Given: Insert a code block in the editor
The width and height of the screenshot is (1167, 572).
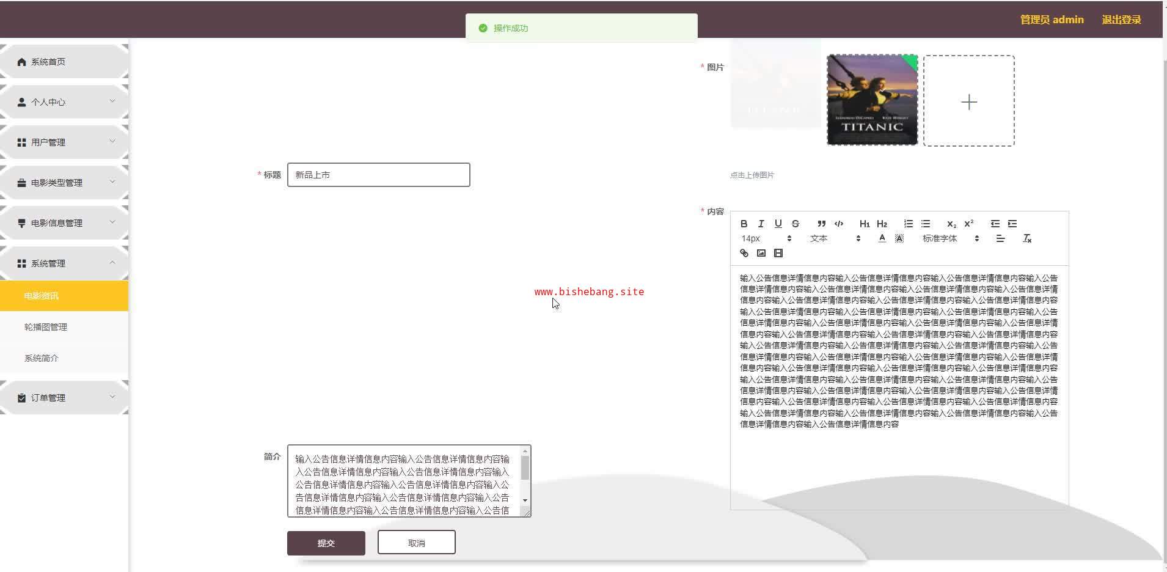Looking at the screenshot, I should [839, 224].
